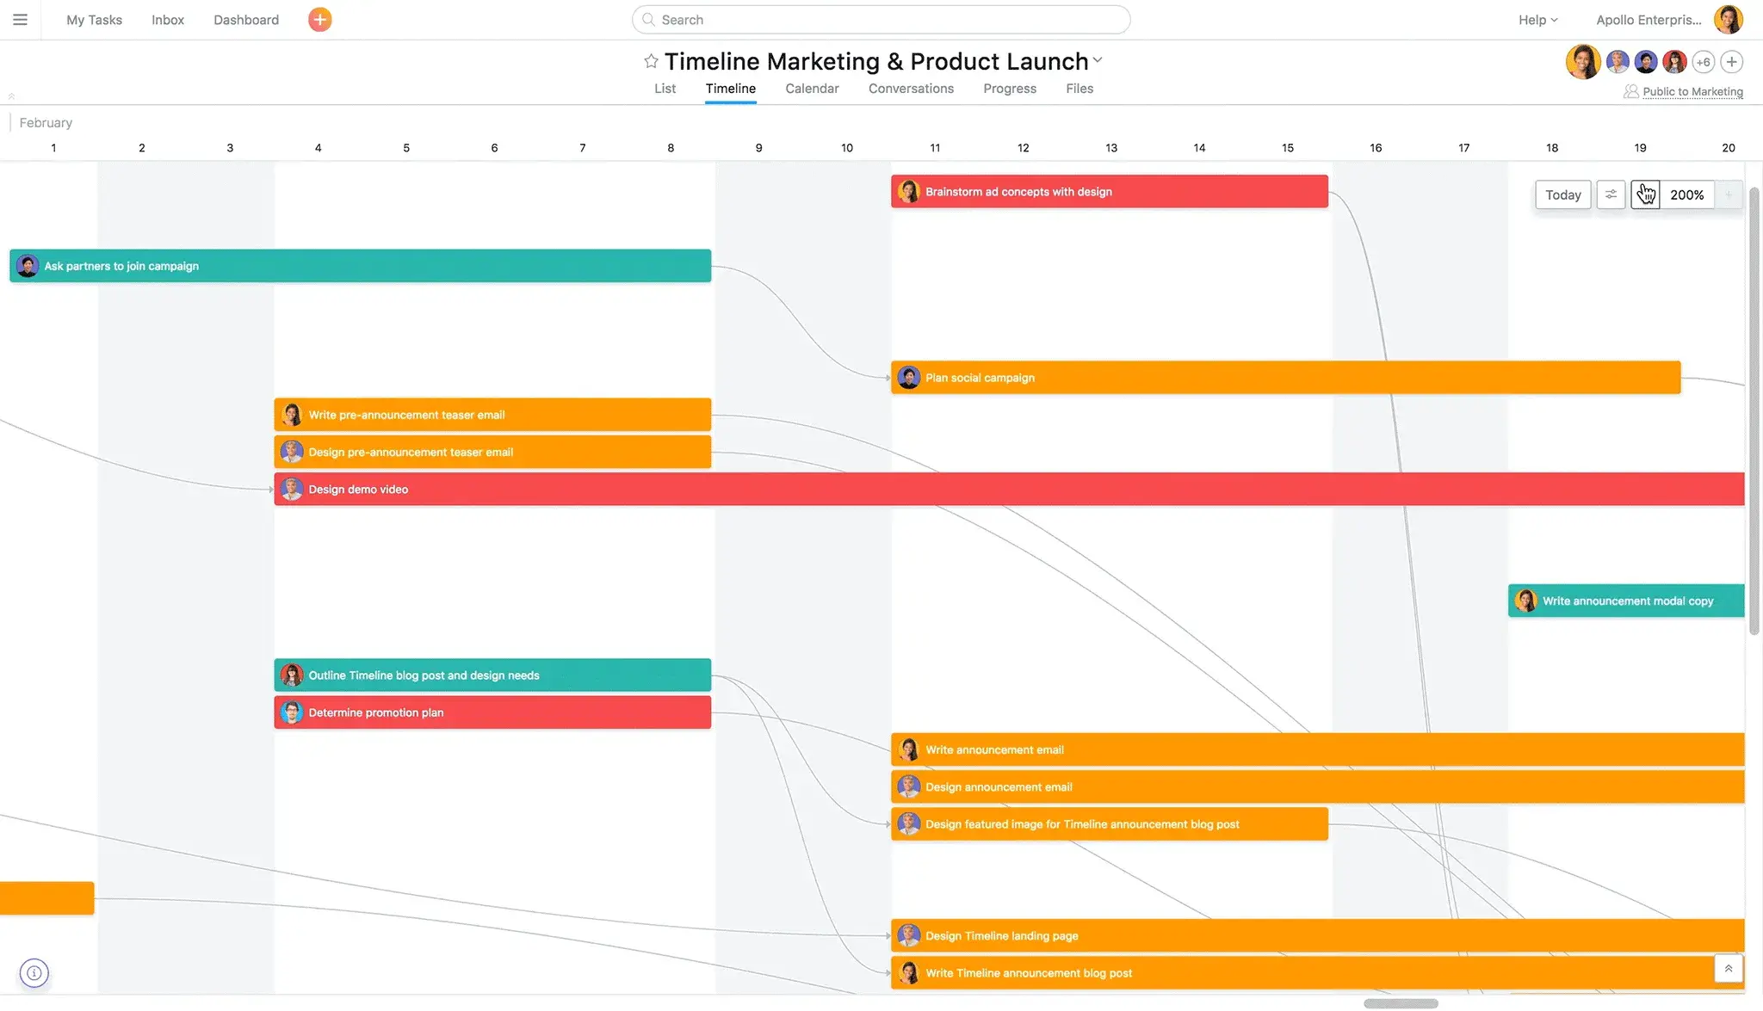Click the Today button
The image size is (1763, 1011).
[x=1563, y=194]
